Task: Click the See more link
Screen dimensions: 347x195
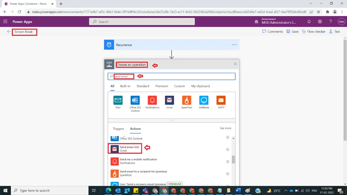Action: pos(225,128)
